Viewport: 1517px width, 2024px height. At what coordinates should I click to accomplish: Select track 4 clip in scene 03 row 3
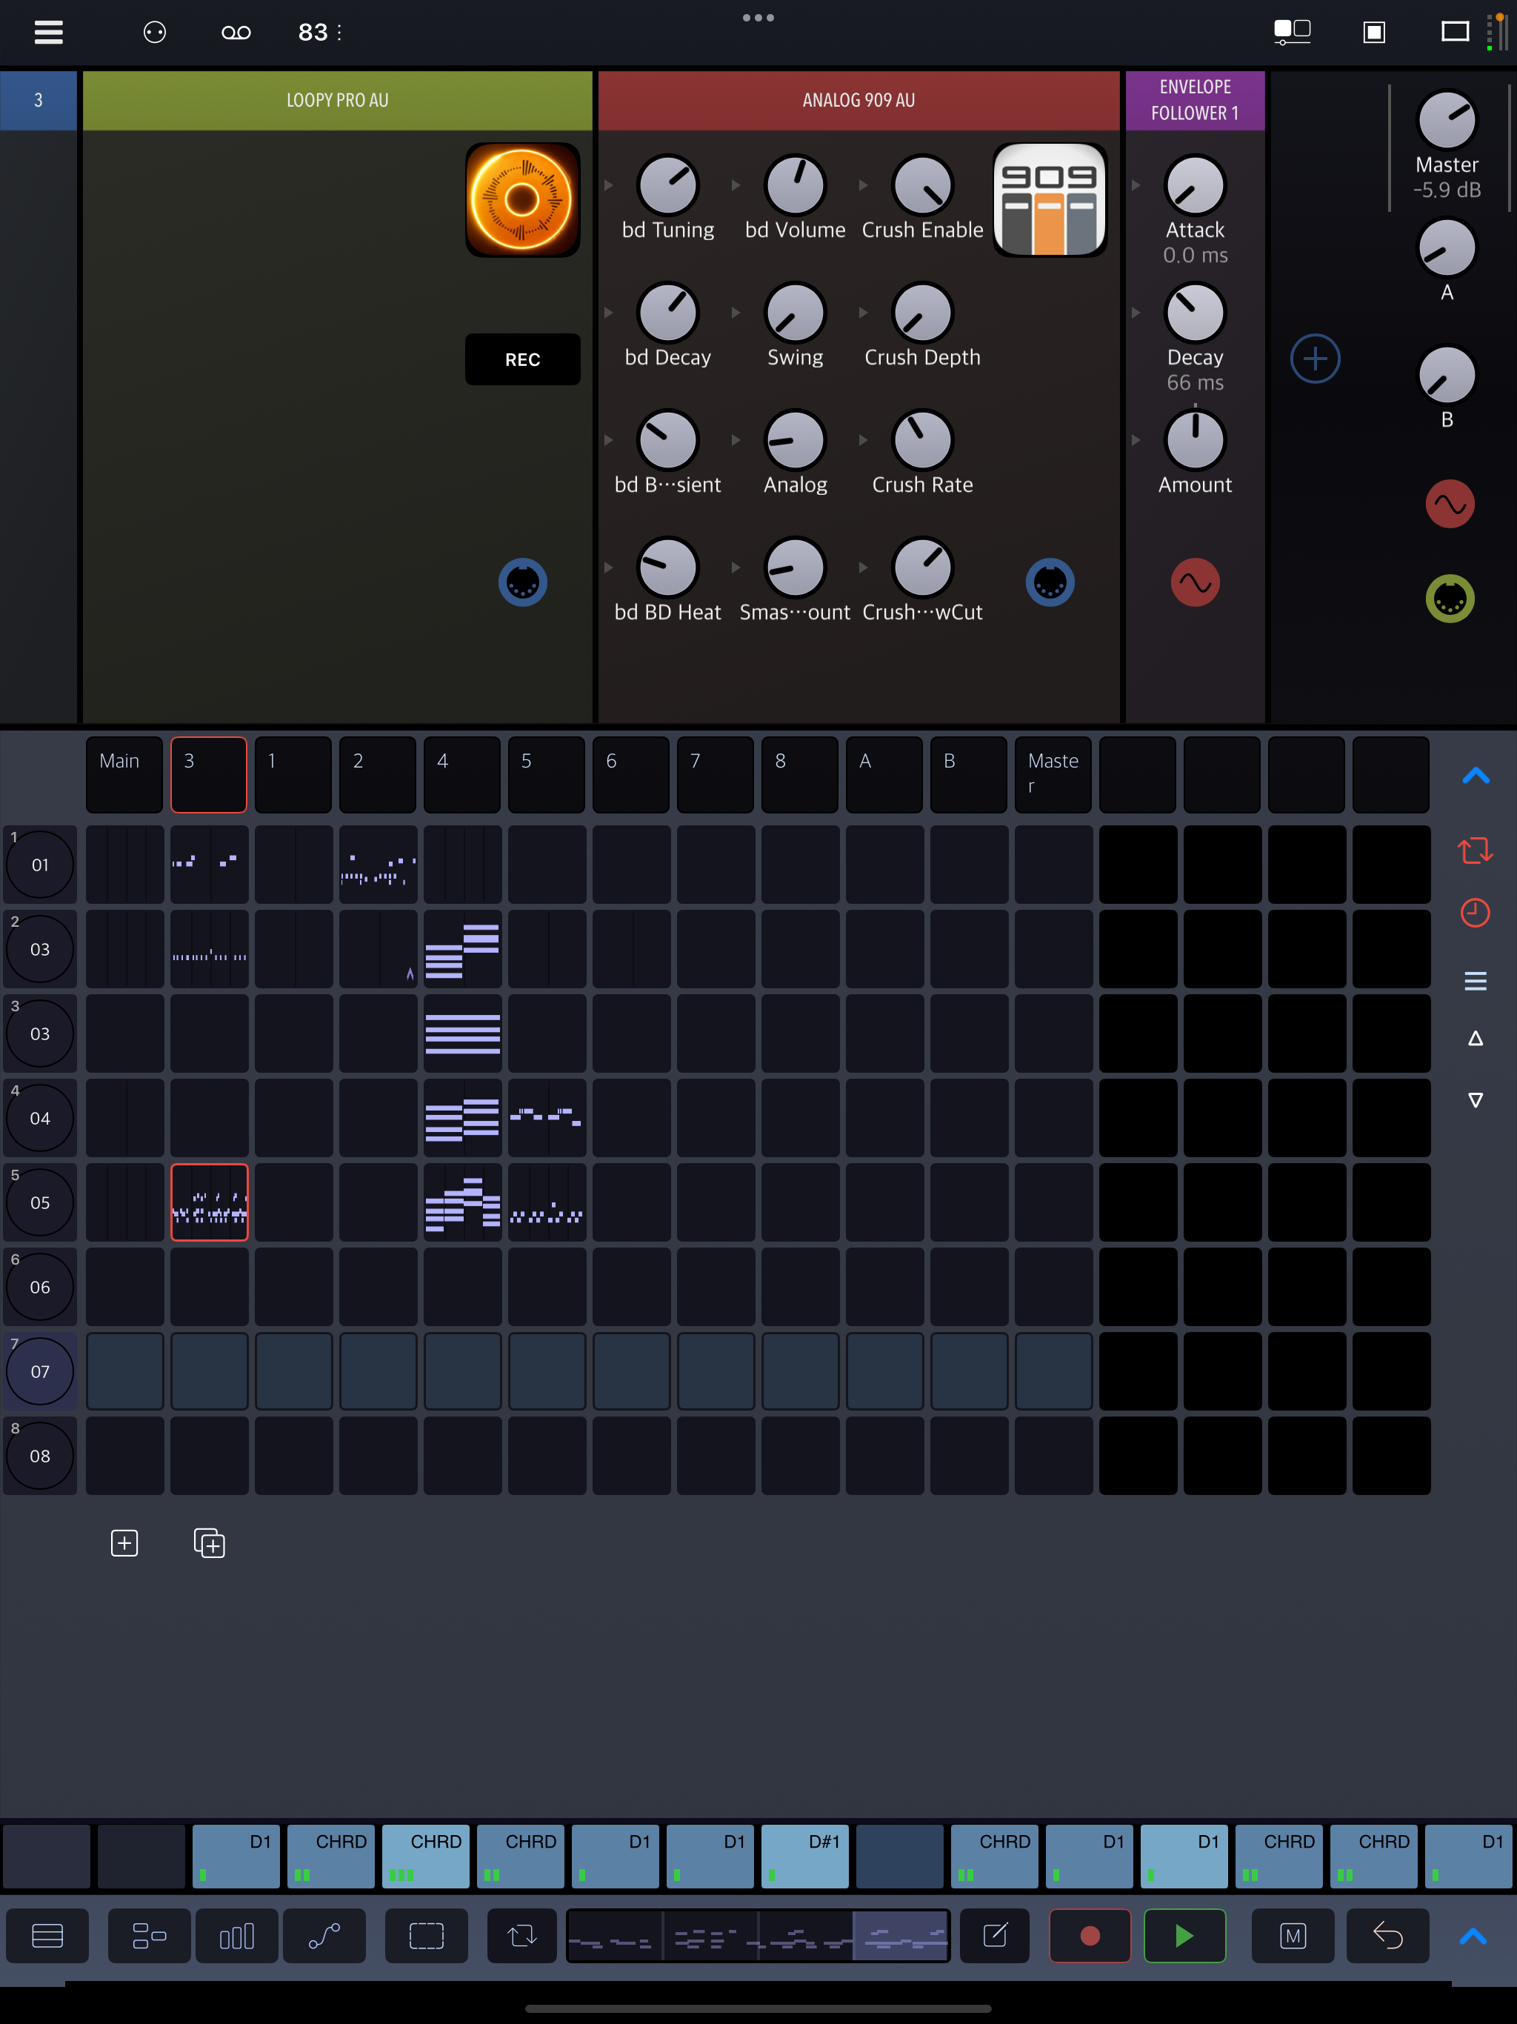click(462, 1034)
